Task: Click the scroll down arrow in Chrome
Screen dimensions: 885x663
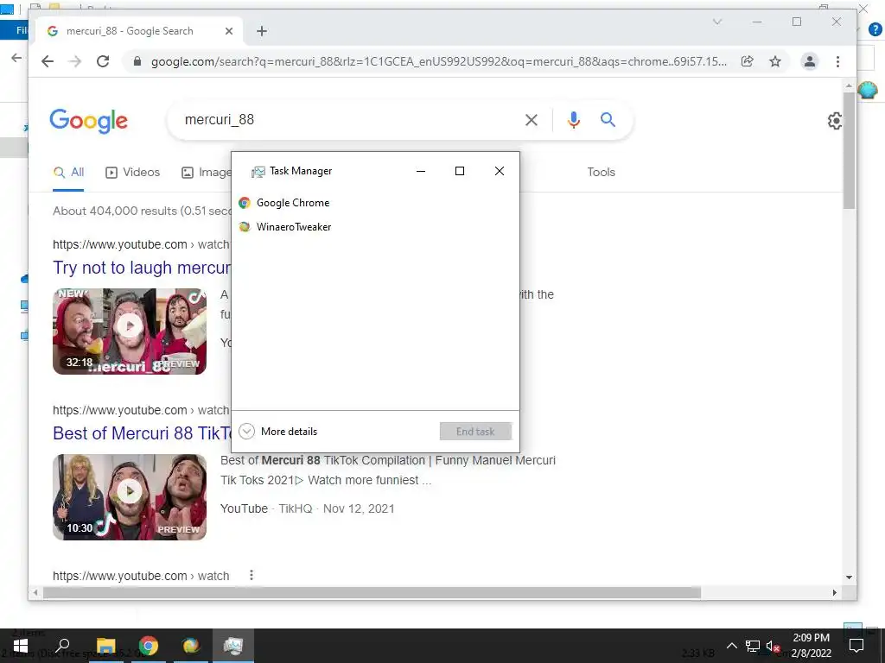Action: [849, 578]
